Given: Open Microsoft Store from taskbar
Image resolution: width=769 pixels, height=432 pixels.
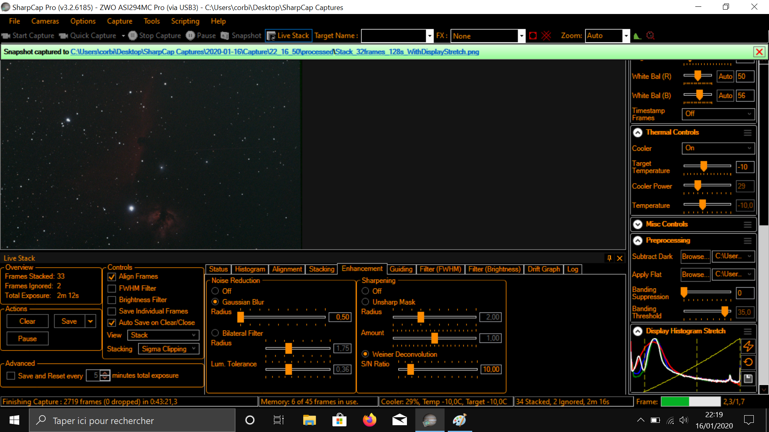Looking at the screenshot, I should [x=339, y=420].
